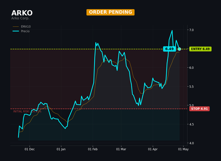The height and width of the screenshot is (161, 221).
Task: Click the cyan Precio legend line swatch
Action: 16,31
